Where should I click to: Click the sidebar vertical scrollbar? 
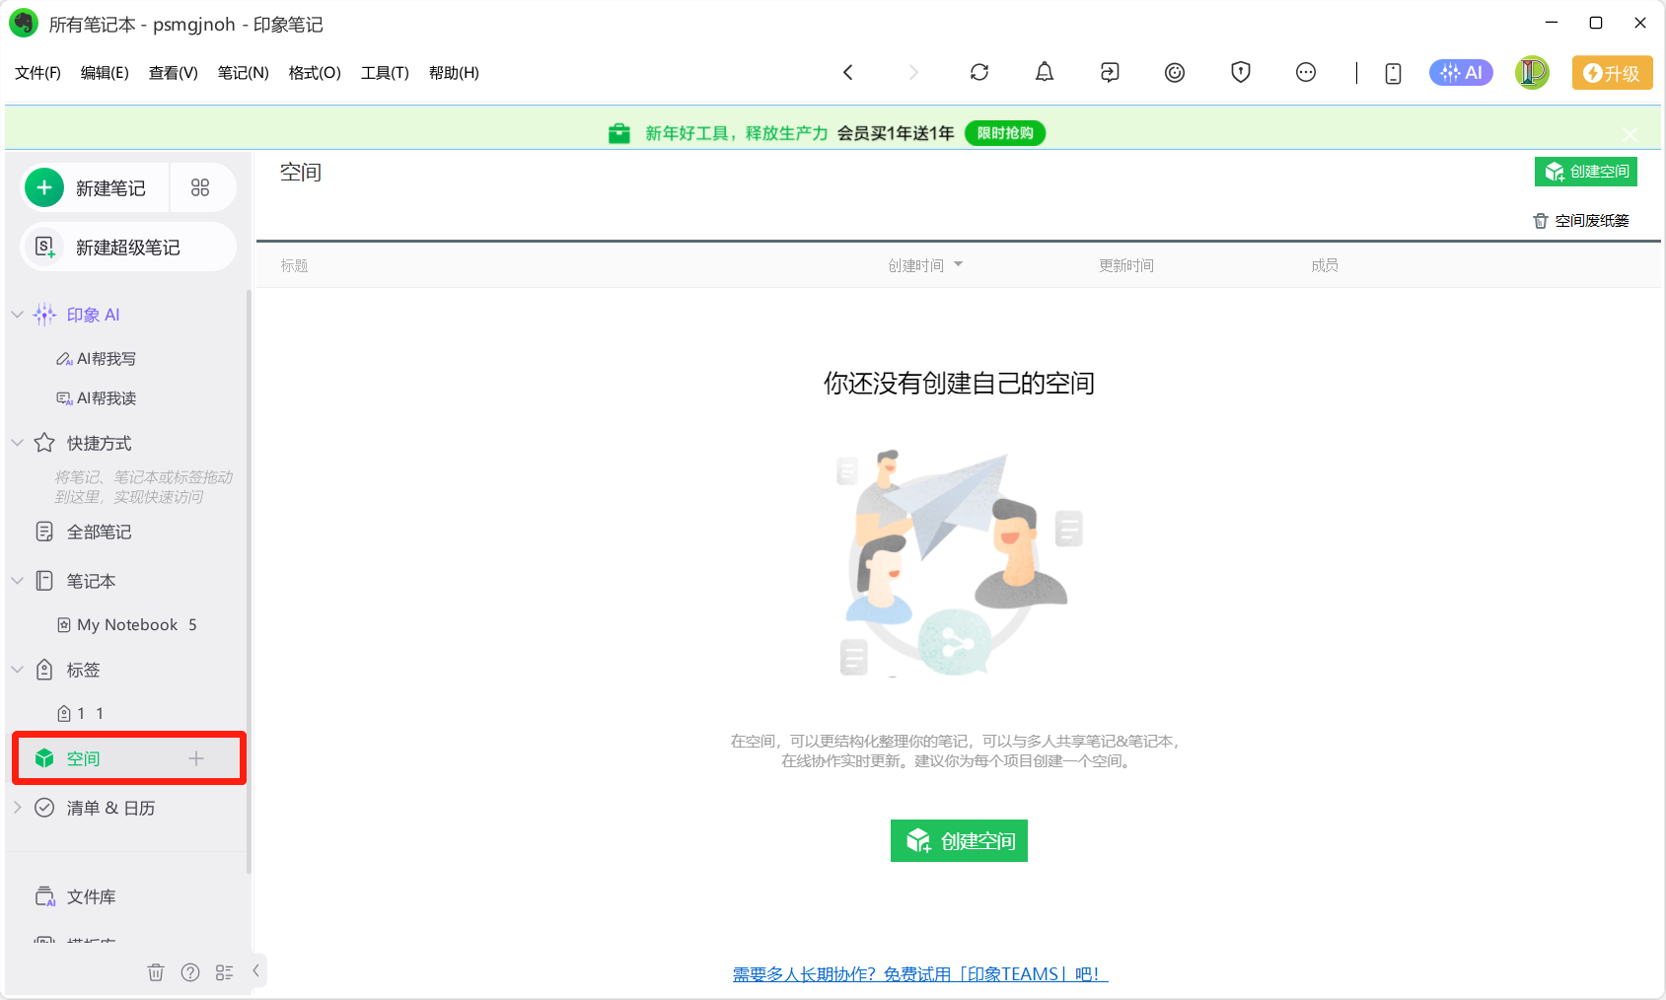pyautogui.click(x=249, y=582)
